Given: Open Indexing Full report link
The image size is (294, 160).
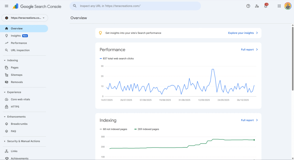Looking at the screenshot, I should (247, 120).
